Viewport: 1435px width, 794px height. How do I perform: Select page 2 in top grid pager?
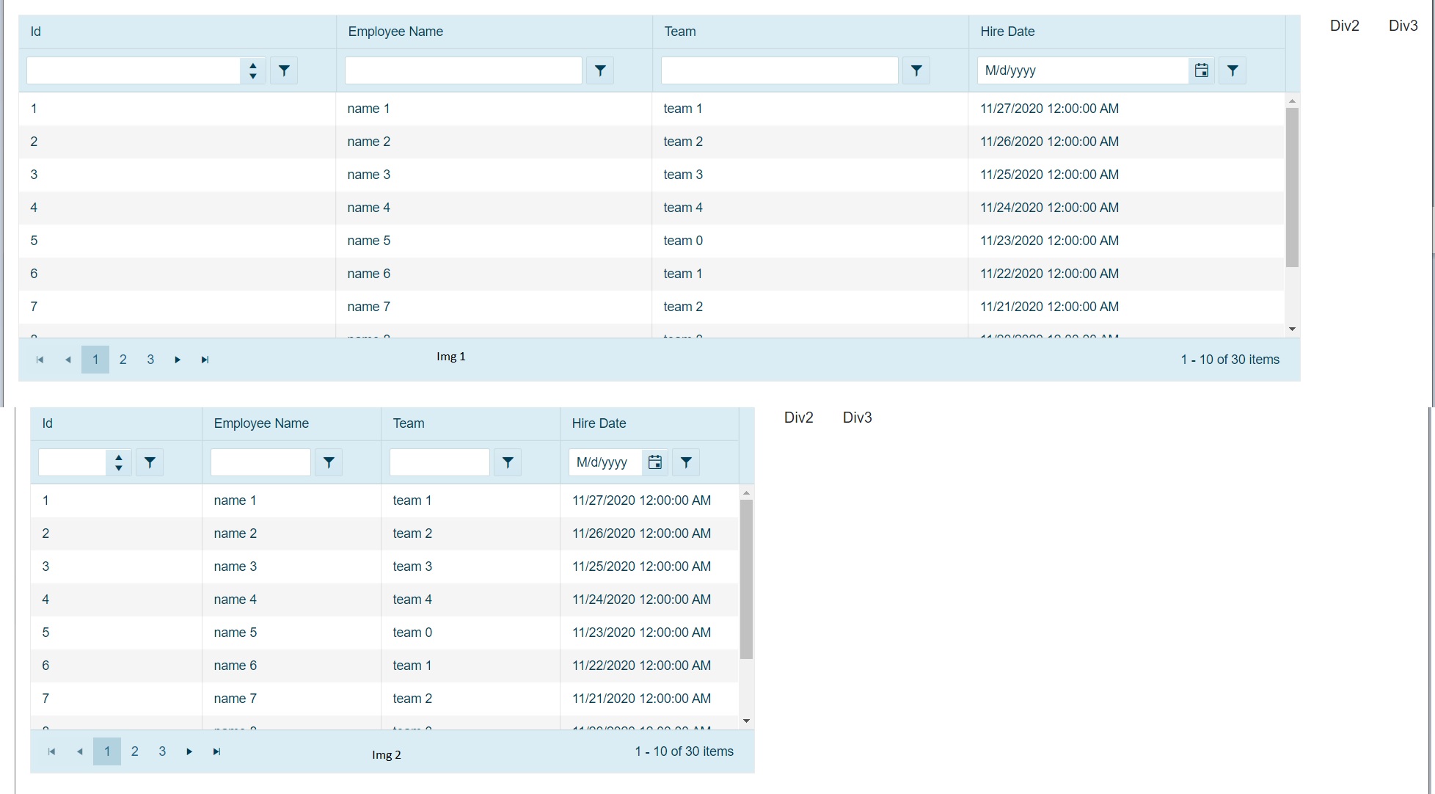[123, 360]
